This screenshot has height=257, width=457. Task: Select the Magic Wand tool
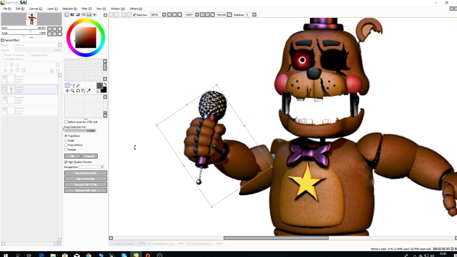coord(78,85)
